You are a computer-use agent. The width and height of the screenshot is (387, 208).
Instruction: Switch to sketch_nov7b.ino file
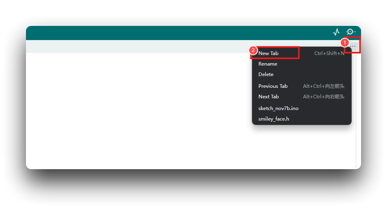(x=301, y=108)
